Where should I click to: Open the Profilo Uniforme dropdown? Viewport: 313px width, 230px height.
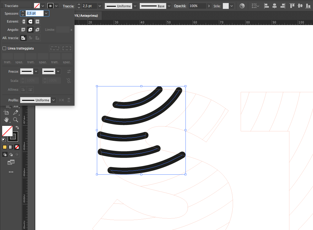(54, 100)
